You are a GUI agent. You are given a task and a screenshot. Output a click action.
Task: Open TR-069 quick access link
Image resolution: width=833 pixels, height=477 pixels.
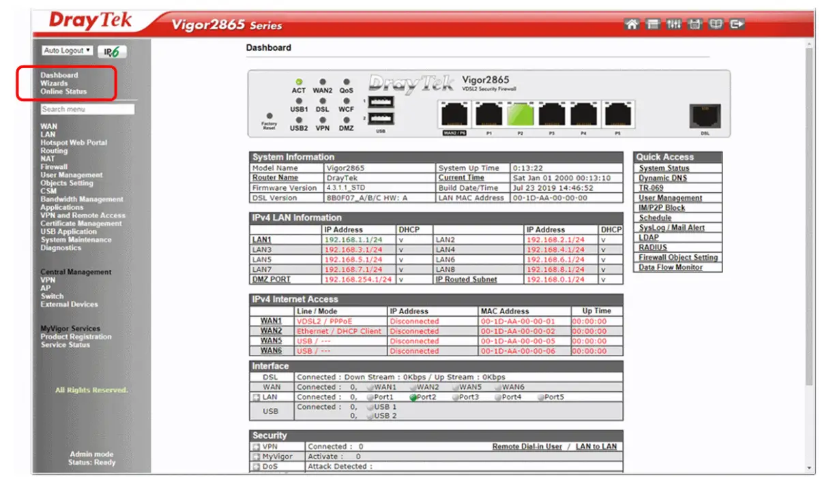651,188
